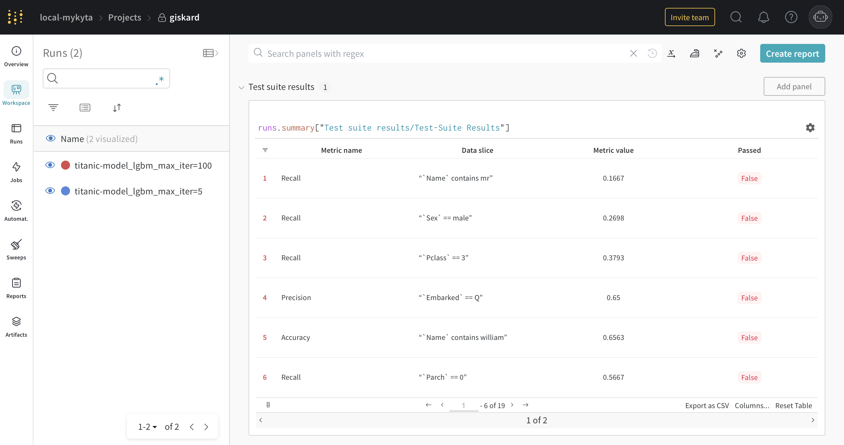This screenshot has width=844, height=445.
Task: Open workspace settings gear icon
Action: pos(741,53)
